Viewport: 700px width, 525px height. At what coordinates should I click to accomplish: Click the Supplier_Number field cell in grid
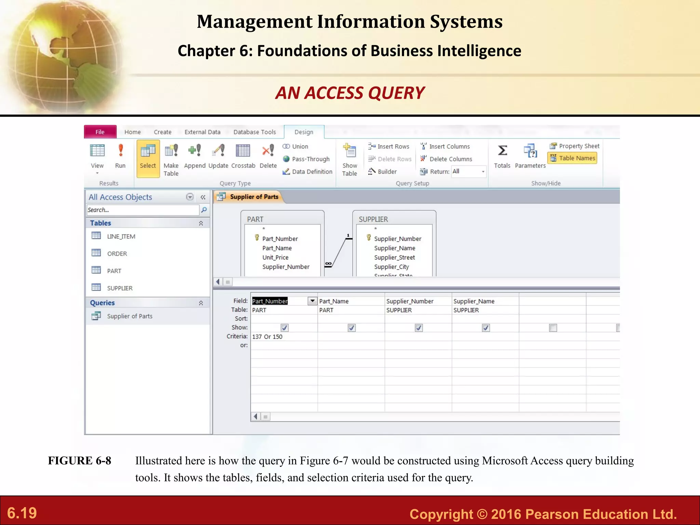(418, 301)
